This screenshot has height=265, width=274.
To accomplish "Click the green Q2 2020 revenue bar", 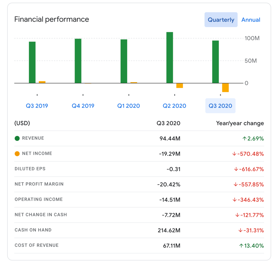I will [x=170, y=58].
